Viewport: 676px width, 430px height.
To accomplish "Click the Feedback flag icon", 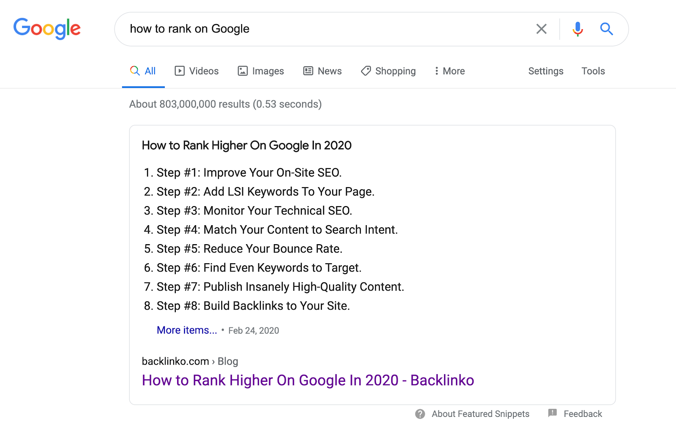I will [552, 413].
